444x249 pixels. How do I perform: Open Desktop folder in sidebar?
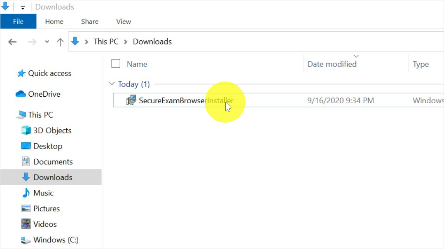point(48,146)
